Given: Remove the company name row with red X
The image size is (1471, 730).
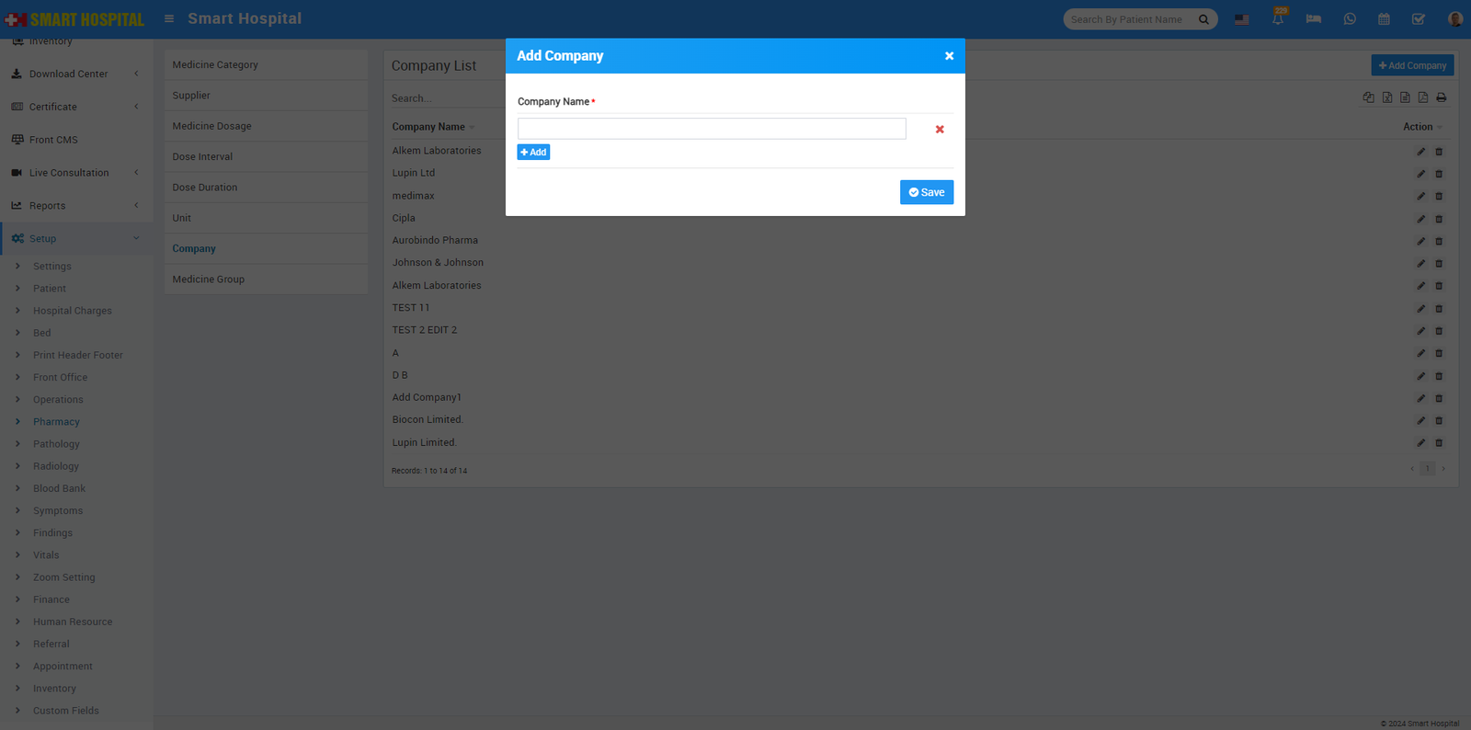Looking at the screenshot, I should (x=940, y=130).
